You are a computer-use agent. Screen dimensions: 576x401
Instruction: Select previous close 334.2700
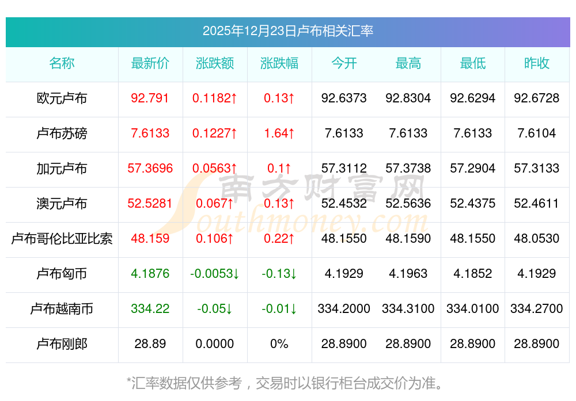coord(537,308)
